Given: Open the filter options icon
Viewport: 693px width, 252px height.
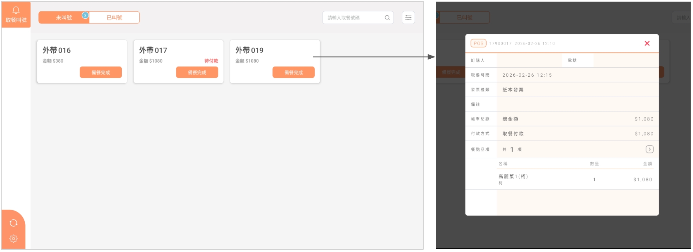Looking at the screenshot, I should (x=408, y=18).
